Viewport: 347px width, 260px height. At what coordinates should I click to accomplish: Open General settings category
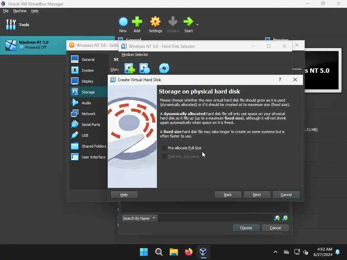click(88, 59)
